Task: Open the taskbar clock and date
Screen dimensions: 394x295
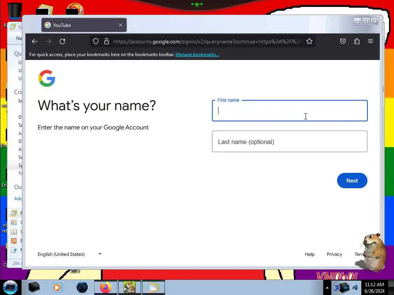Action: point(374,287)
